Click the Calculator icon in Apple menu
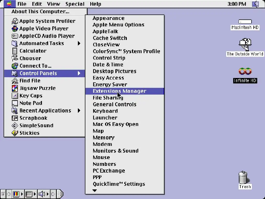 click(x=15, y=51)
